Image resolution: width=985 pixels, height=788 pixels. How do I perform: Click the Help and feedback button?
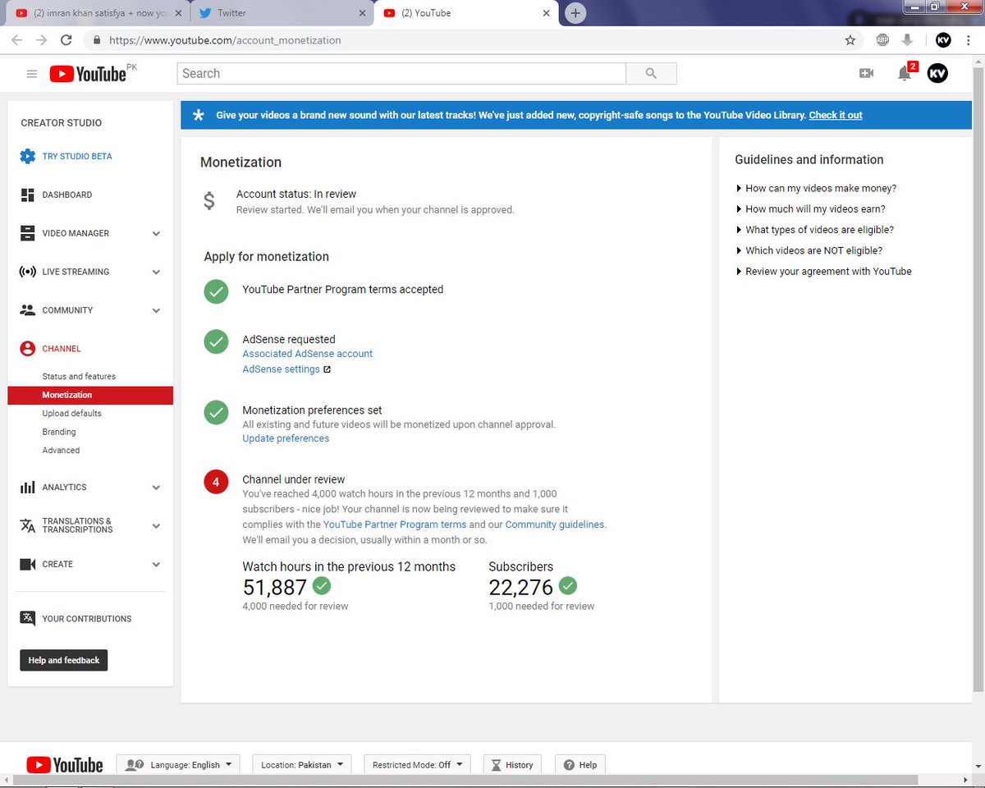64,660
